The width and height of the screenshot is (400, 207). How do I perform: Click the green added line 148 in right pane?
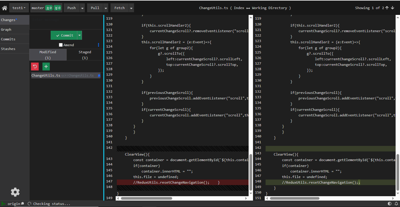(331, 182)
